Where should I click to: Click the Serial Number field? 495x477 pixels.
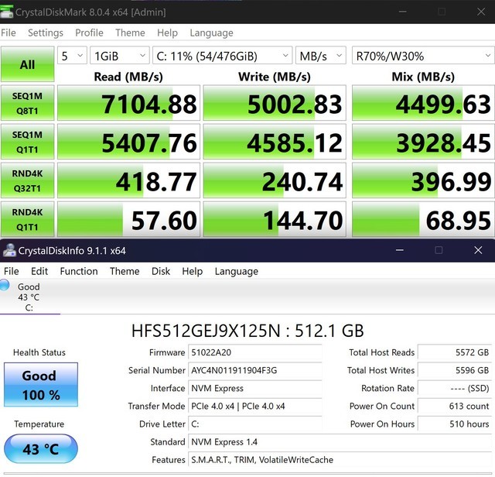[255, 371]
